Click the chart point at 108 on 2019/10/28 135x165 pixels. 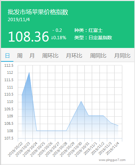66,131
